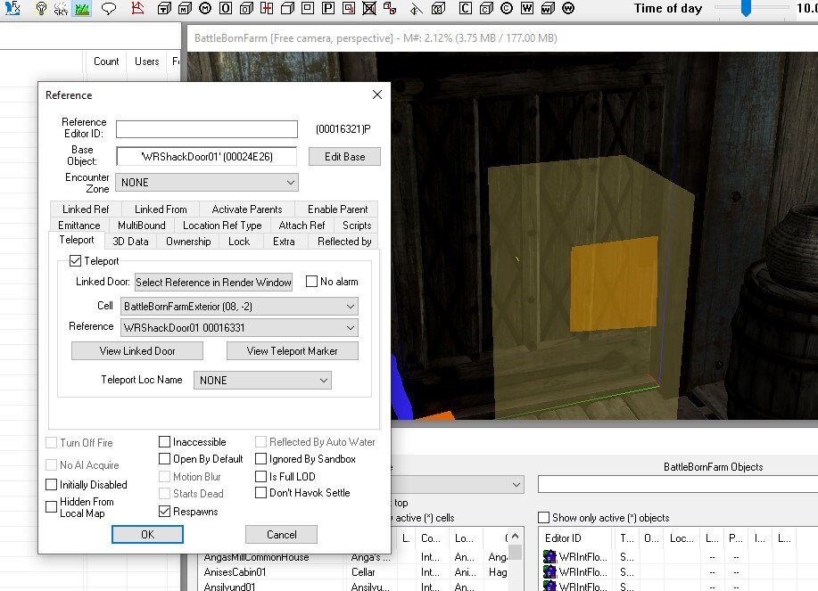Open the speech bubble dialogue icon

tap(109, 8)
